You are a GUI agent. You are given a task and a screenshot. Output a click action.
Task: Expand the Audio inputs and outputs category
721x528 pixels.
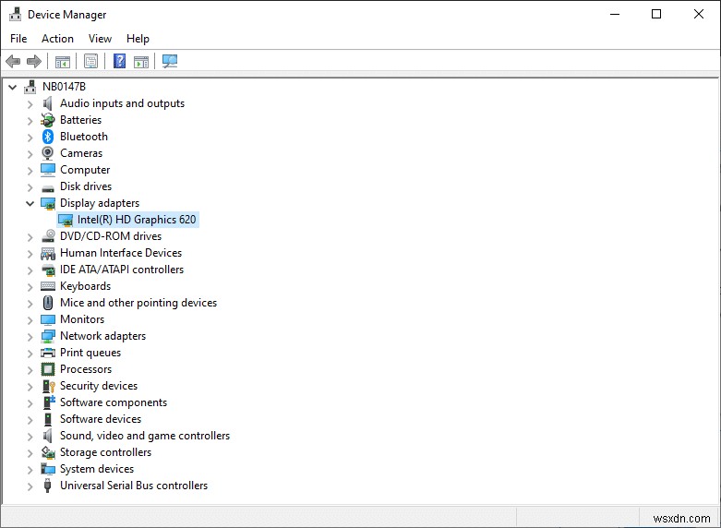[30, 104]
